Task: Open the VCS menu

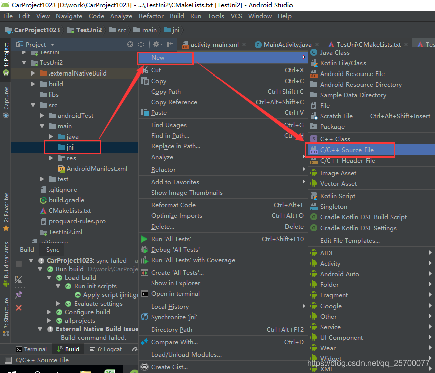Action: [x=236, y=16]
